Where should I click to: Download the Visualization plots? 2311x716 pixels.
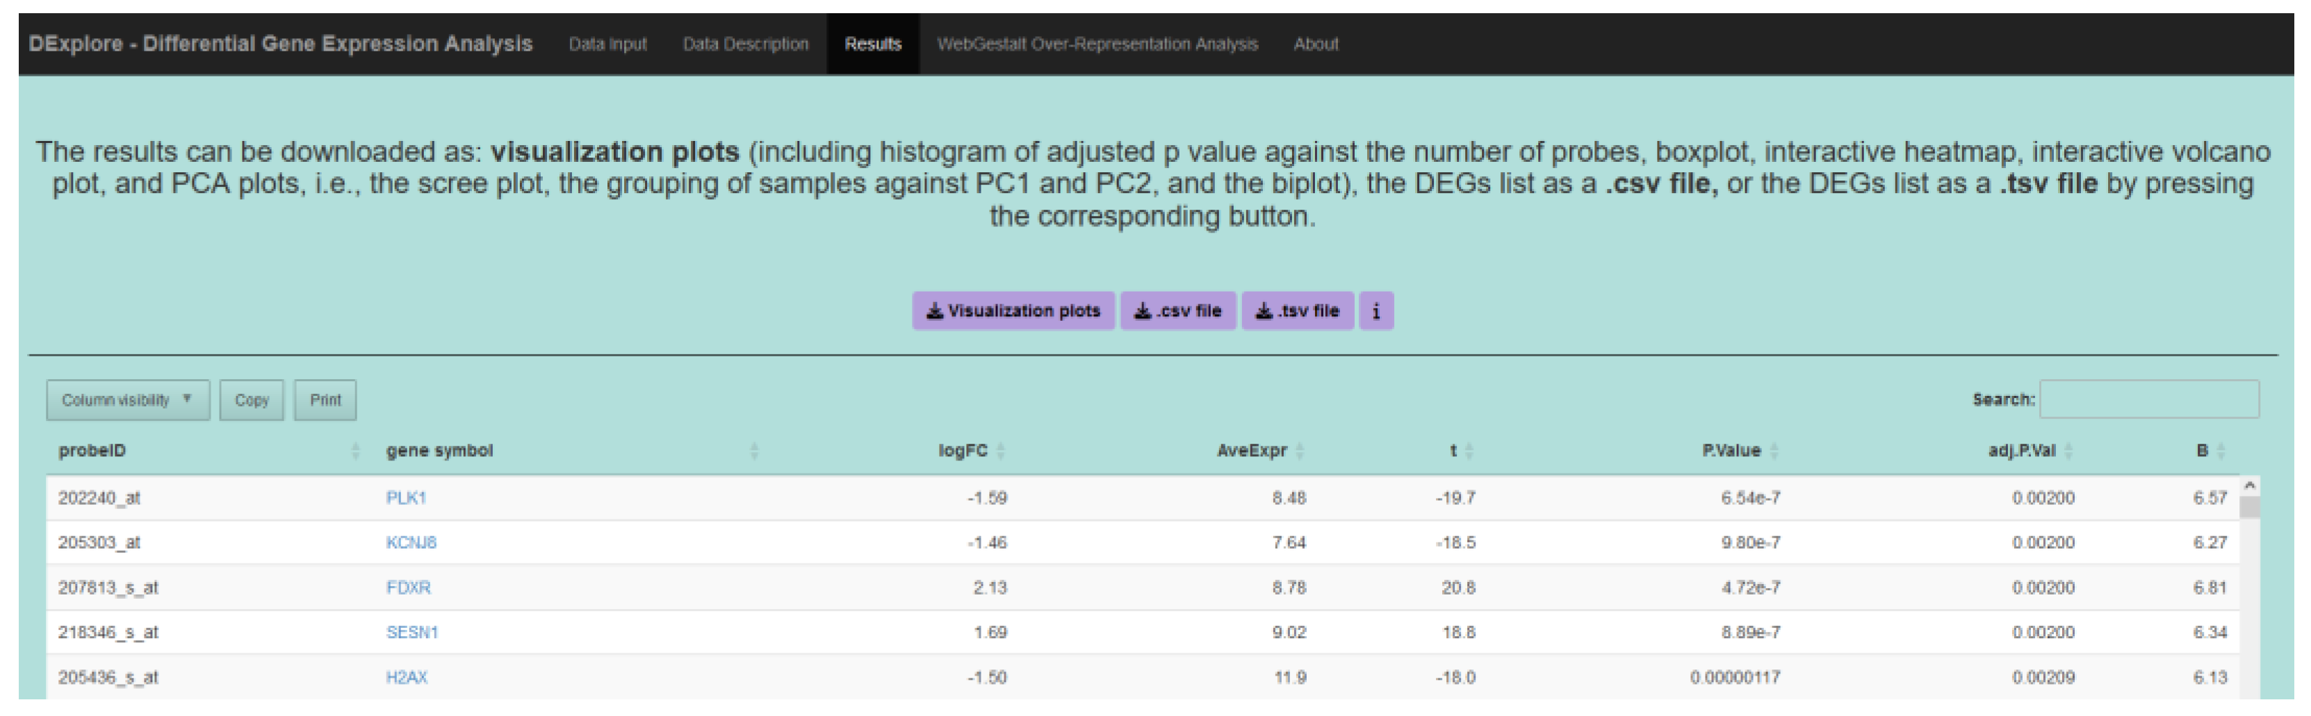point(1013,311)
